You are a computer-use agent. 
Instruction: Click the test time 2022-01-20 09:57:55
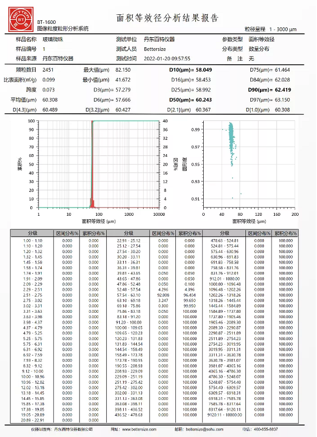pos(167,58)
